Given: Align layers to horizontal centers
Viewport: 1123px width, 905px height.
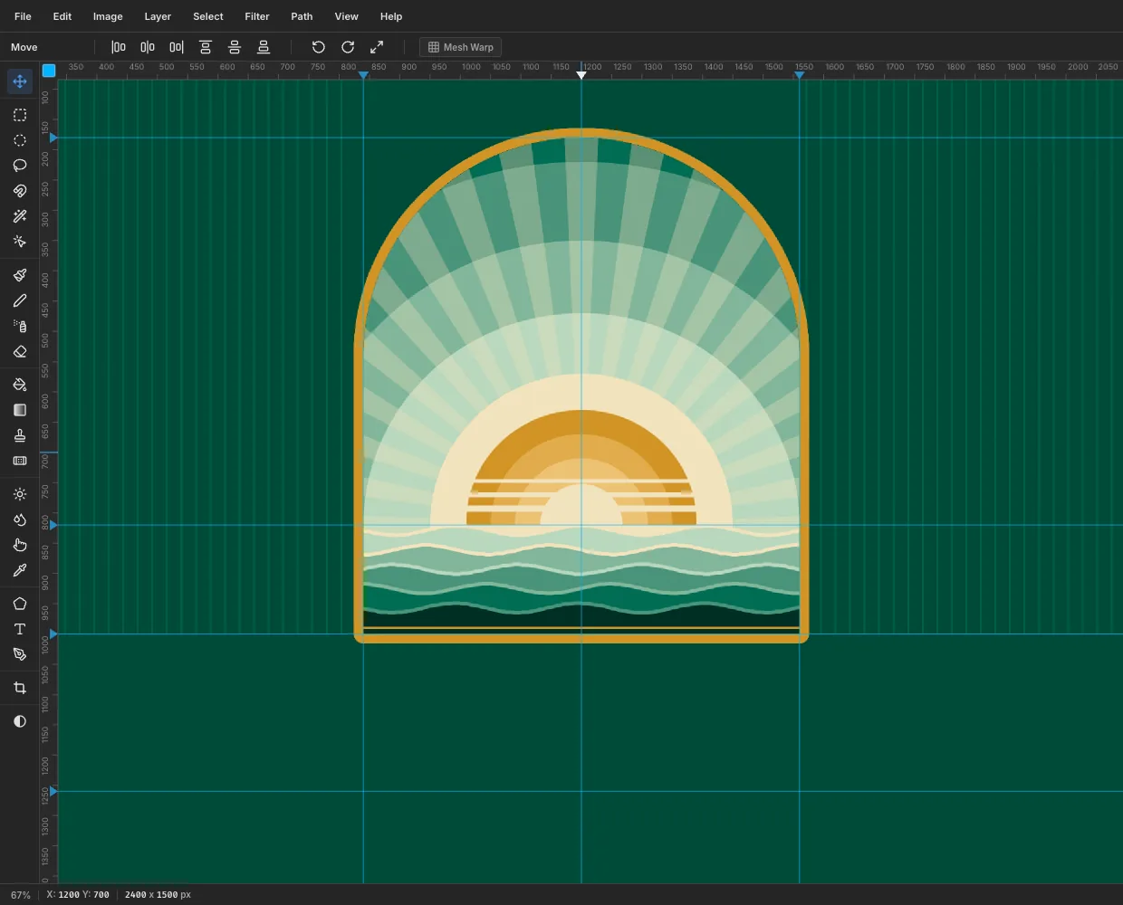Looking at the screenshot, I should pos(148,47).
